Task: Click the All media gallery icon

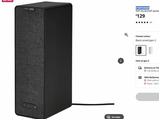Action: [x=108, y=117]
